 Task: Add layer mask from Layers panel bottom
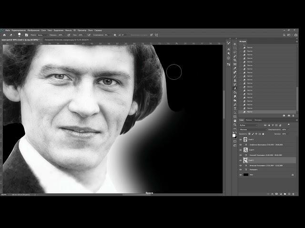pos(276,194)
